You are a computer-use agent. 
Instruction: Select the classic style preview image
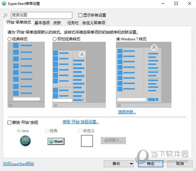[x=26, y=75]
